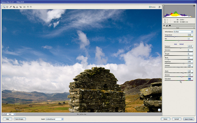Click the Help button
Image resolution: width=197 pixels, height=123 pixels.
(x=7, y=119)
